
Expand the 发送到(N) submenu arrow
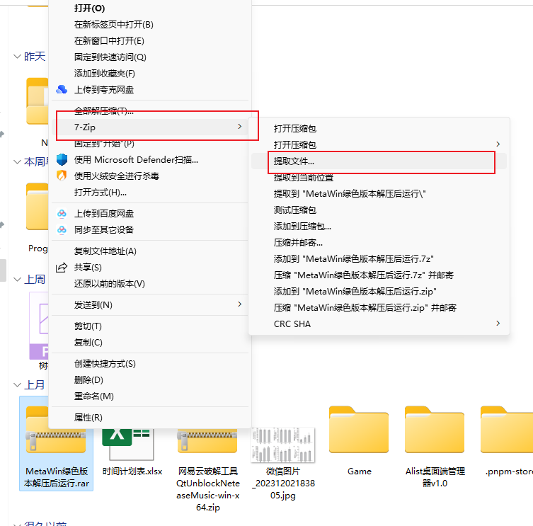pos(240,304)
